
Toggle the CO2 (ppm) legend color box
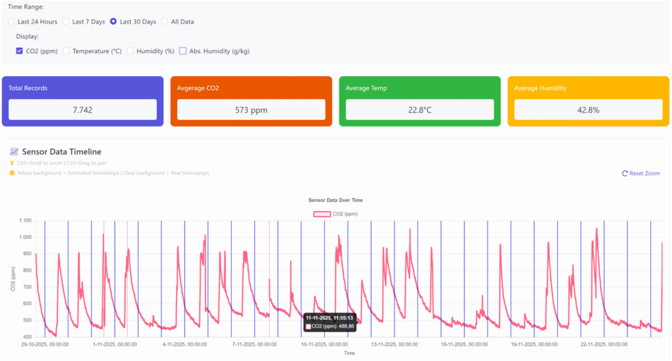click(x=322, y=214)
